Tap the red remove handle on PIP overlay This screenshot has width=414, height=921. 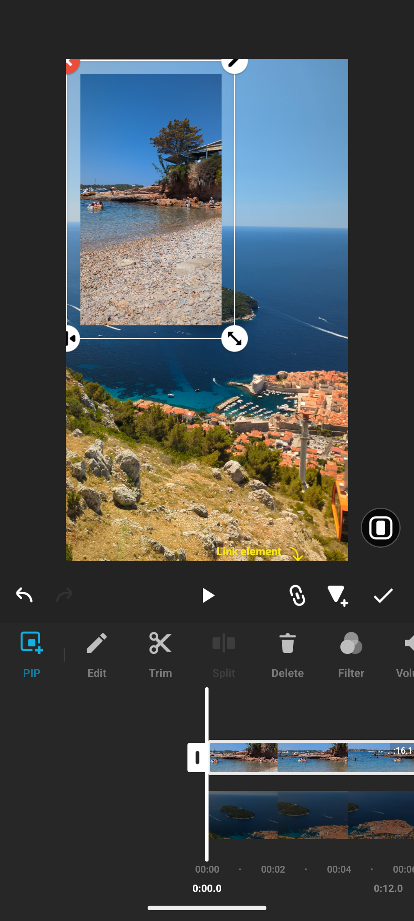pyautogui.click(x=72, y=65)
